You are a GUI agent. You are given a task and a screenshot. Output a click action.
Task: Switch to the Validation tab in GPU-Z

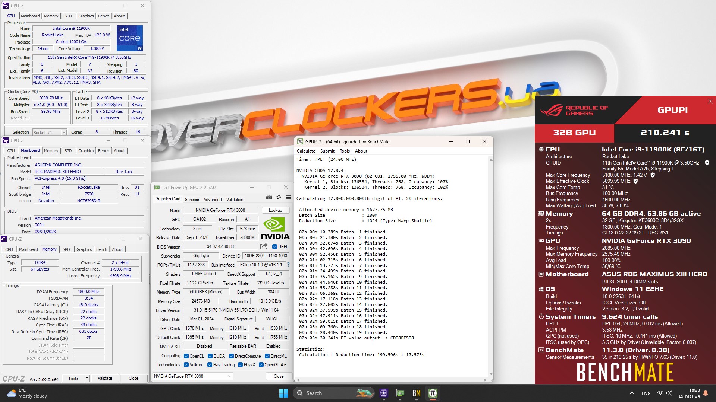pyautogui.click(x=235, y=199)
